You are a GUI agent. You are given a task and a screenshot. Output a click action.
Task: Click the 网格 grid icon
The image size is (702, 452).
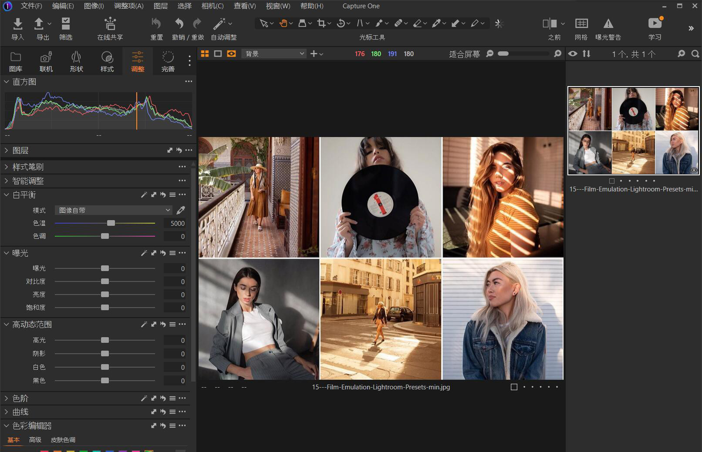pos(581,23)
